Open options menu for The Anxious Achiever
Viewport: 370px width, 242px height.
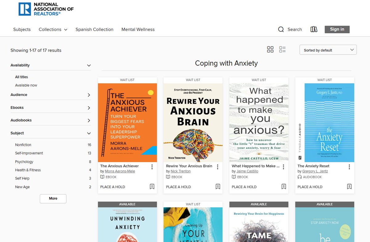(152, 167)
